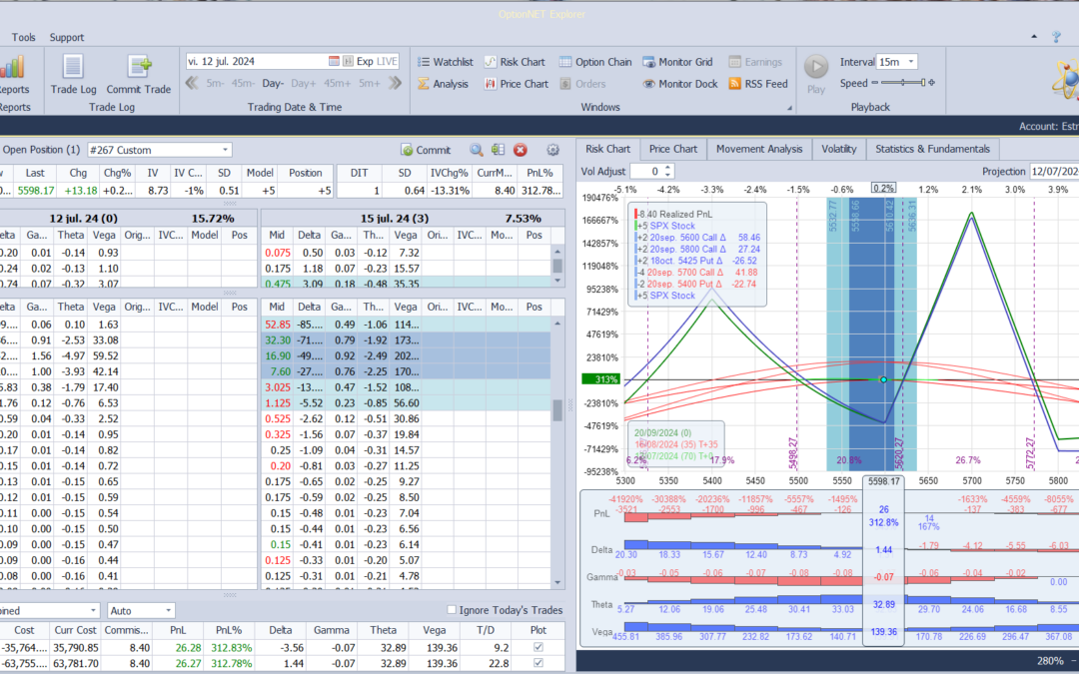The image size is (1079, 674).
Task: Open the Trade Log window icon
Action: (x=73, y=67)
